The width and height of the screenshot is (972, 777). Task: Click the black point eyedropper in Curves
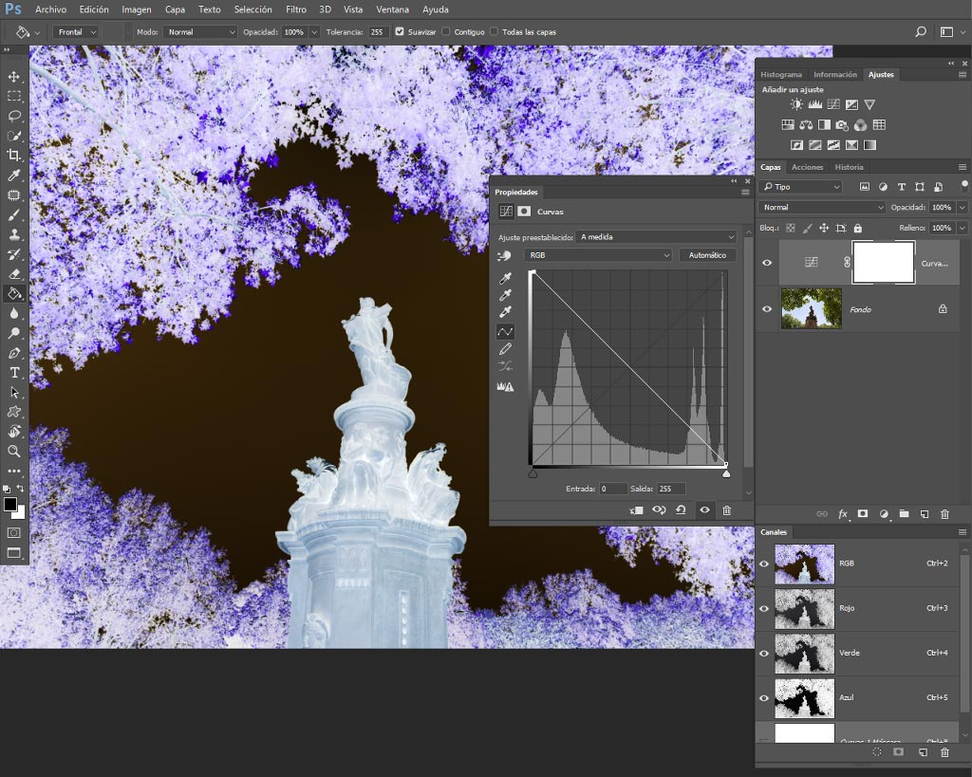point(506,278)
